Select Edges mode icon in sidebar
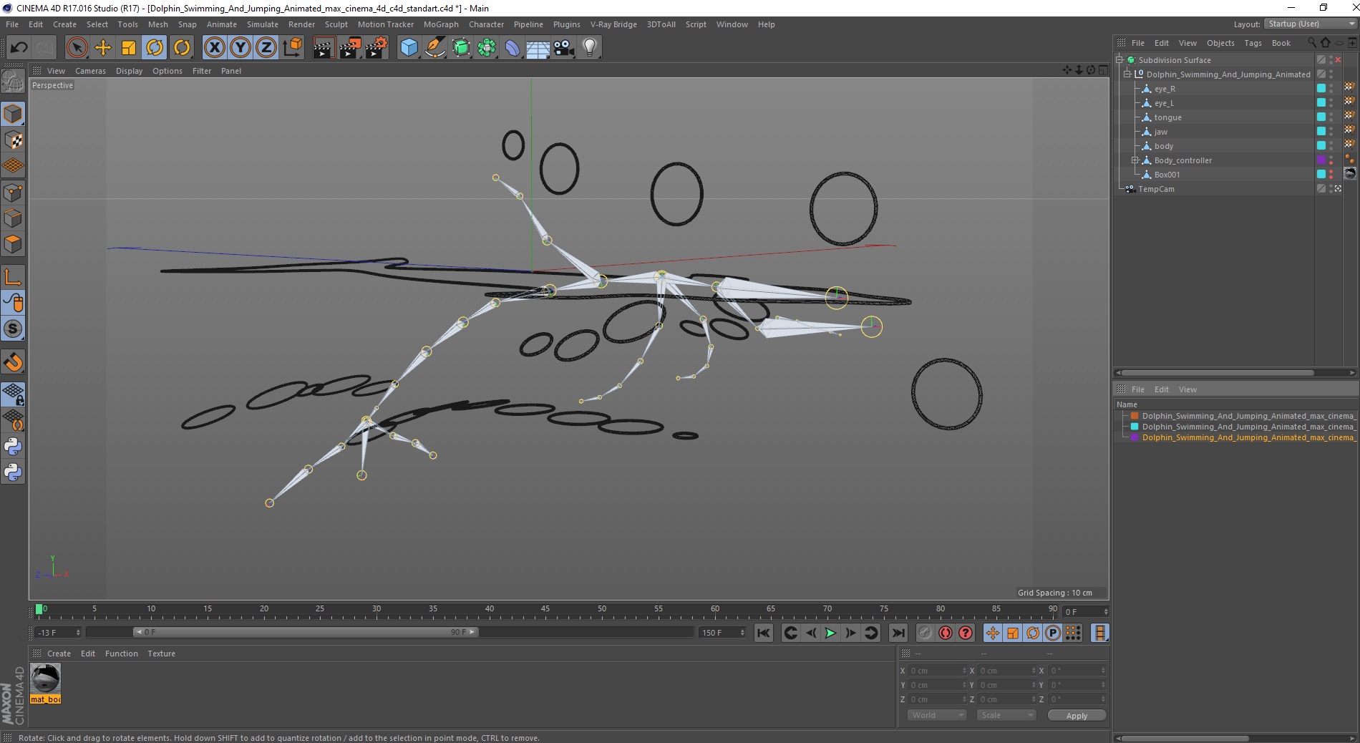 click(x=13, y=218)
